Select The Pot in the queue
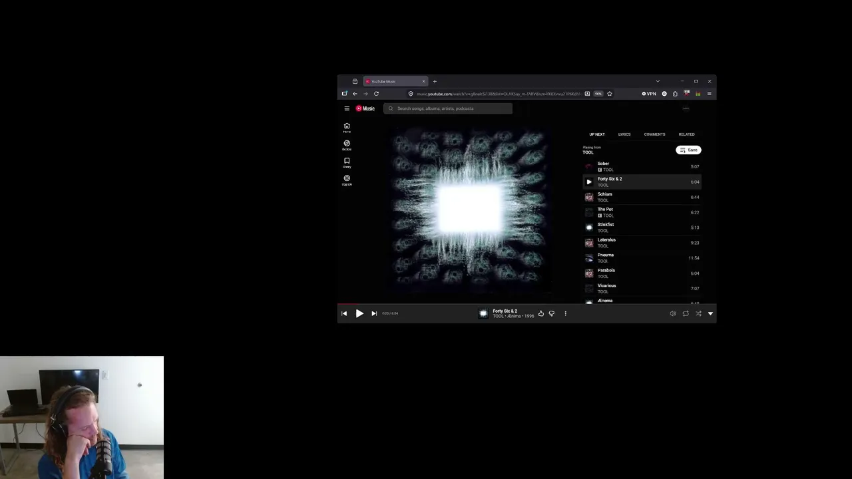This screenshot has height=479, width=852. pos(642,212)
